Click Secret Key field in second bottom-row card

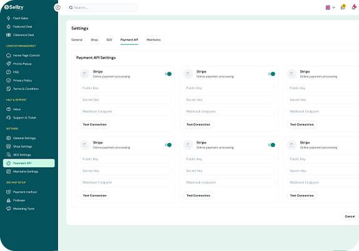point(229,171)
